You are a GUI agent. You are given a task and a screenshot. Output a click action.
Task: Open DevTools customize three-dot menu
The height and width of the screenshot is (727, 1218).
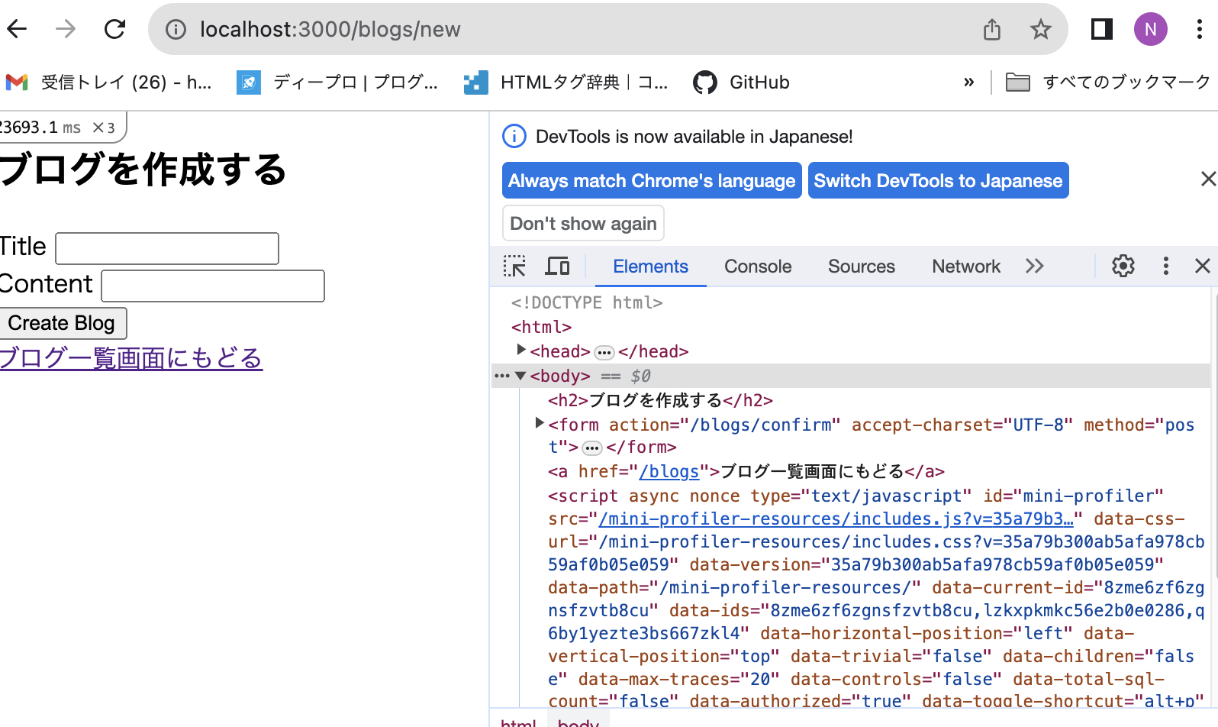tap(1165, 266)
